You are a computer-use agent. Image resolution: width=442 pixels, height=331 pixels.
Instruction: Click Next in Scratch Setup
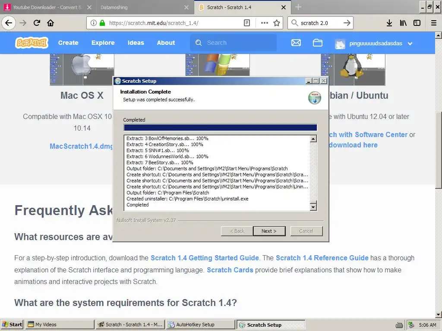269,231
